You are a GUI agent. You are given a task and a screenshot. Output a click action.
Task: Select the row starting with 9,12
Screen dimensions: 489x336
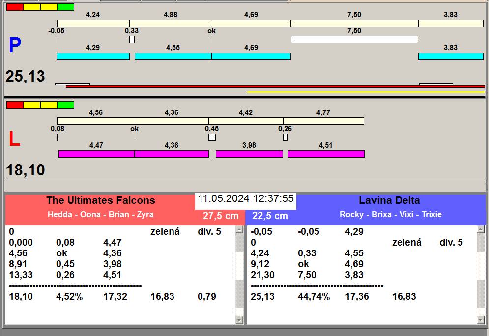tap(362, 264)
